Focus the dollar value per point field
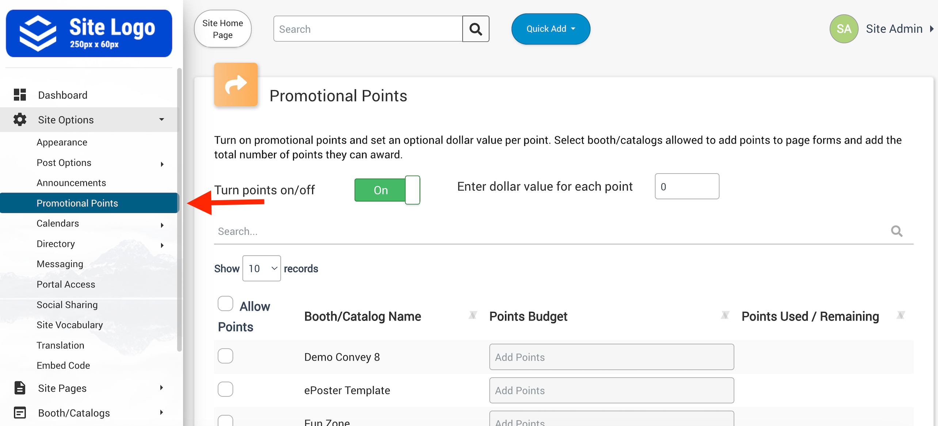 pos(687,186)
